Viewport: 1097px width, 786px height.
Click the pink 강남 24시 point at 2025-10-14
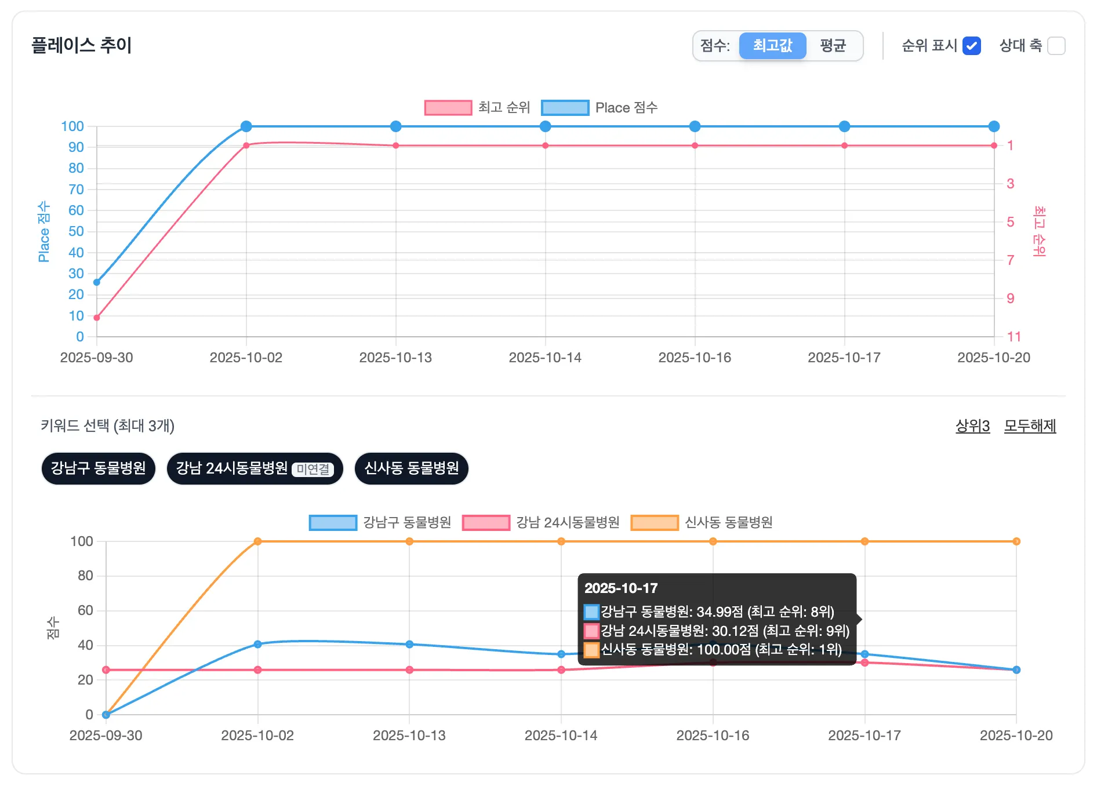click(x=561, y=670)
